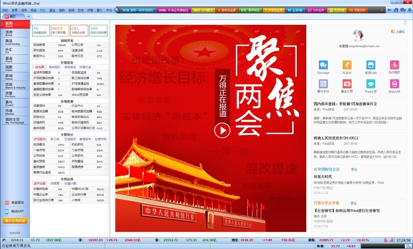Select 债券 Bond in left sidebar

point(15,33)
